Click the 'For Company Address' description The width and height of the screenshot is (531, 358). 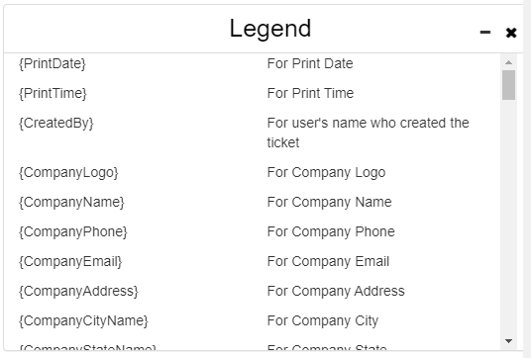(336, 291)
